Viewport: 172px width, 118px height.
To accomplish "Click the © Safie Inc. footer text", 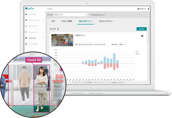I will click(x=121, y=83).
